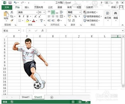Switch to the 页面布局 tab
The height and width of the screenshot is (104, 125).
(39, 7)
